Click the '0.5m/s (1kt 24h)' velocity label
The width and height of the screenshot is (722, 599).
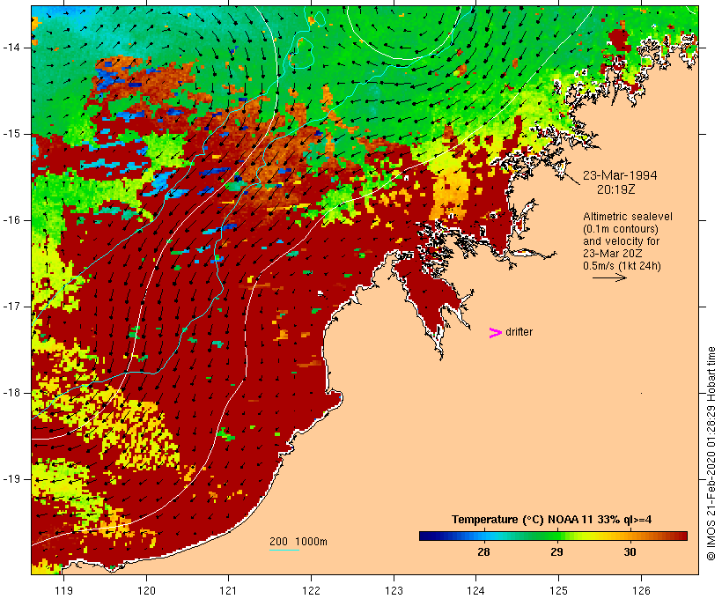(x=622, y=266)
